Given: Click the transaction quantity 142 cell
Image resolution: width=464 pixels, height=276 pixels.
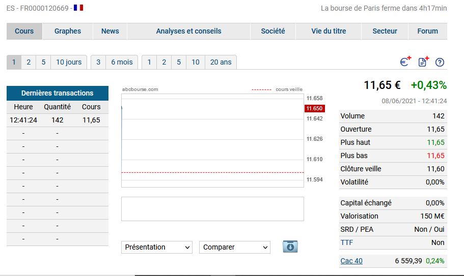Looking at the screenshot, I should (58, 120).
